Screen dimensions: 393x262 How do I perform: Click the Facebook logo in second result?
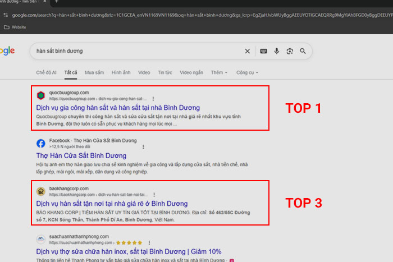coord(41,143)
